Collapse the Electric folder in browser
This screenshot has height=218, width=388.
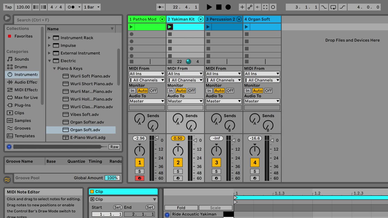pyautogui.click(x=49, y=61)
